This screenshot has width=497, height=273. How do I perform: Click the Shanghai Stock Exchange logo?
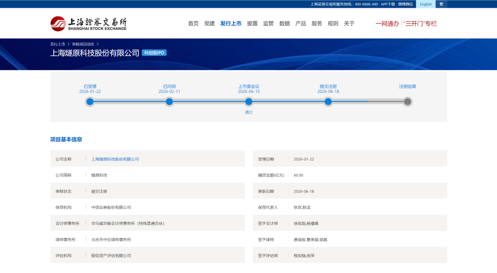pos(89,24)
